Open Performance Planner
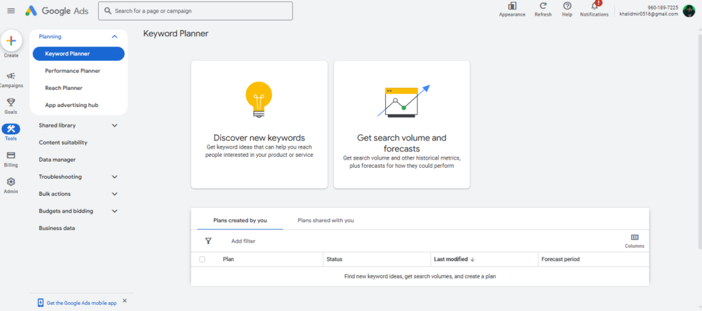This screenshot has width=702, height=311. [x=73, y=71]
